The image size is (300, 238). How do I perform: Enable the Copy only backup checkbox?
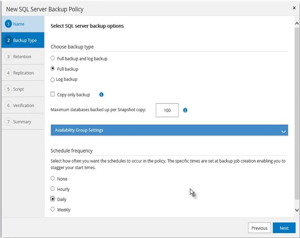pos(53,94)
